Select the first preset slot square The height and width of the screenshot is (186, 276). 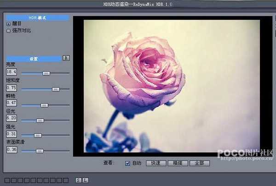pos(7,180)
